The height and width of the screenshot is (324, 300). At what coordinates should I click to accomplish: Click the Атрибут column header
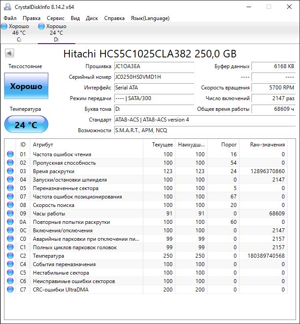point(87,145)
